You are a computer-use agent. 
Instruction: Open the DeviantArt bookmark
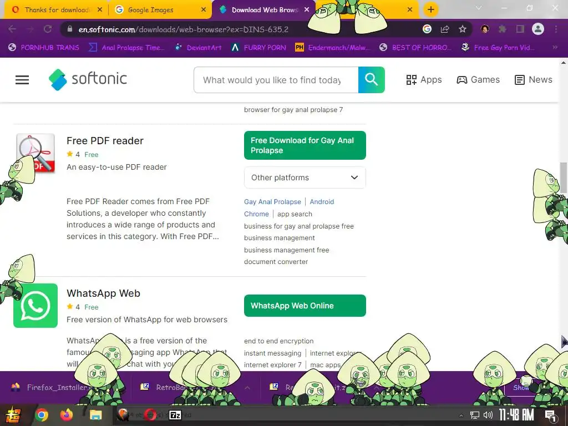point(198,48)
